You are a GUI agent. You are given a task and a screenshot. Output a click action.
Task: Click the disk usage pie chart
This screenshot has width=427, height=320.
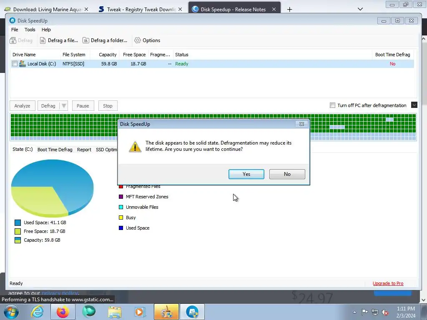(x=52, y=188)
